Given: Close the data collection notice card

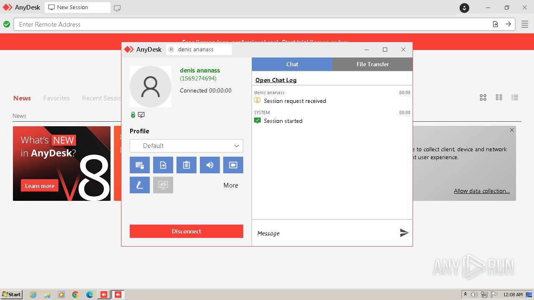Looking at the screenshot, I should point(512,130).
